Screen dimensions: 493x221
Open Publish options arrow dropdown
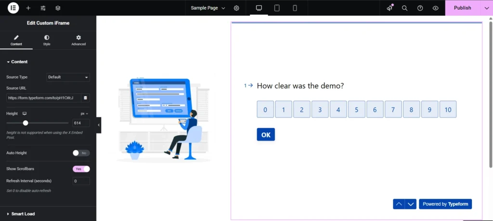pos(486,8)
